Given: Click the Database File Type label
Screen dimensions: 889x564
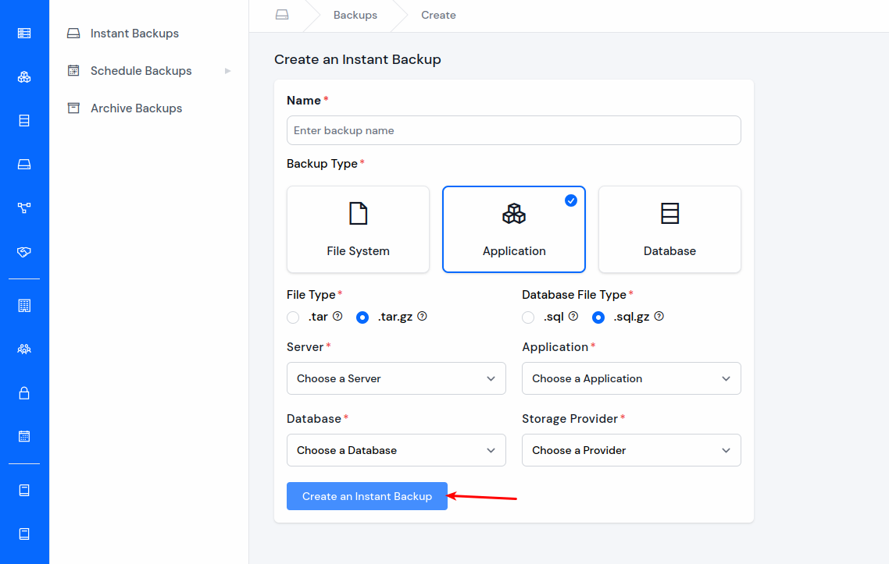Looking at the screenshot, I should [x=573, y=294].
